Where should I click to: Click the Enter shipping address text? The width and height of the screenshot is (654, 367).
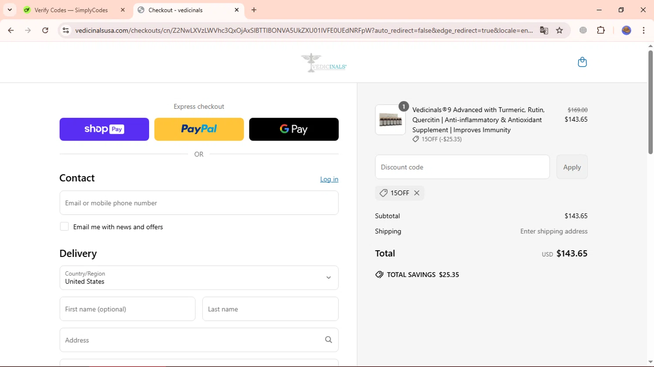(554, 232)
